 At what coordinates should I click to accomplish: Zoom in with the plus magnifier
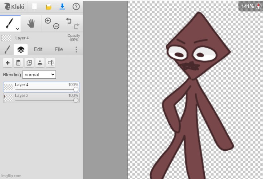48,21
